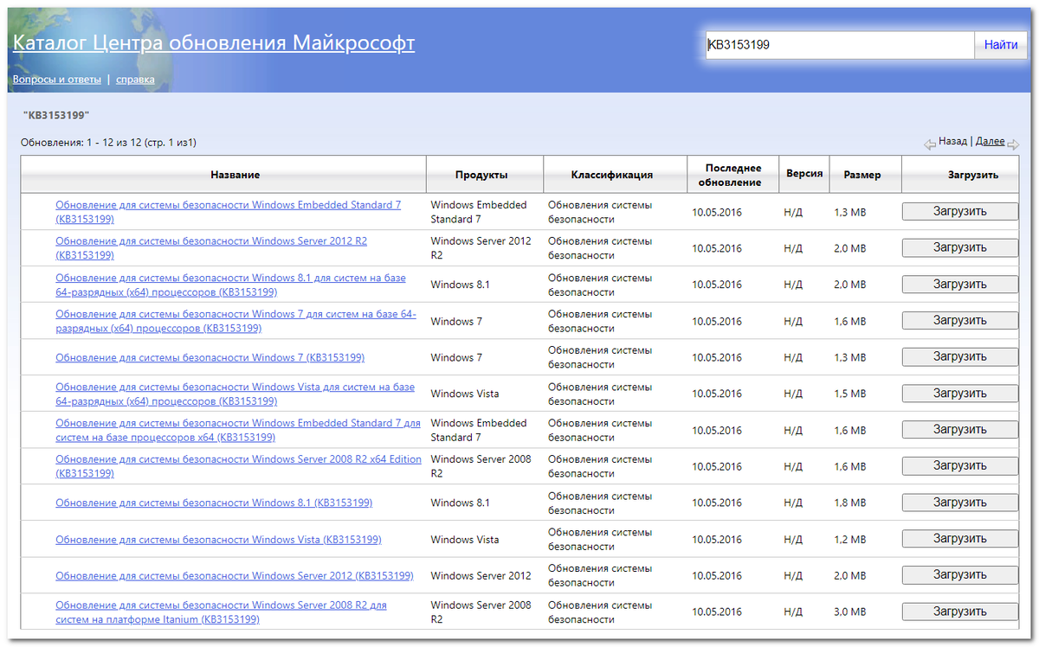The image size is (1039, 647).
Task: Open Windows Embedded Standard 7 x64 update link
Action: tap(238, 430)
